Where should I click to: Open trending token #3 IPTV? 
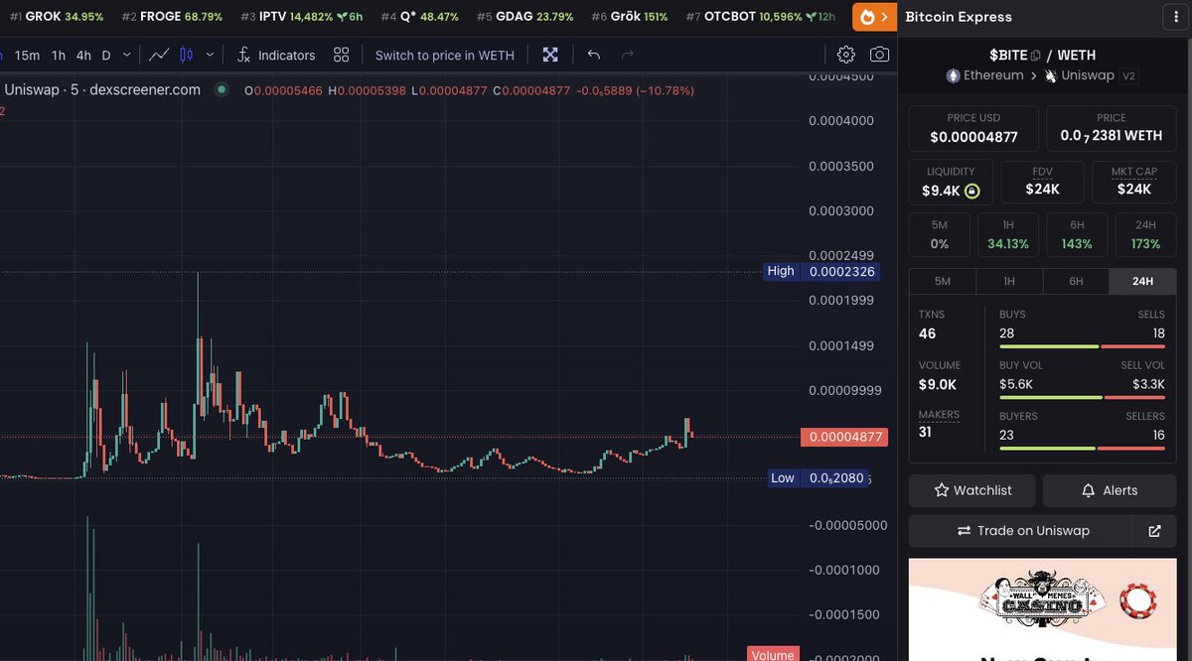point(303,17)
